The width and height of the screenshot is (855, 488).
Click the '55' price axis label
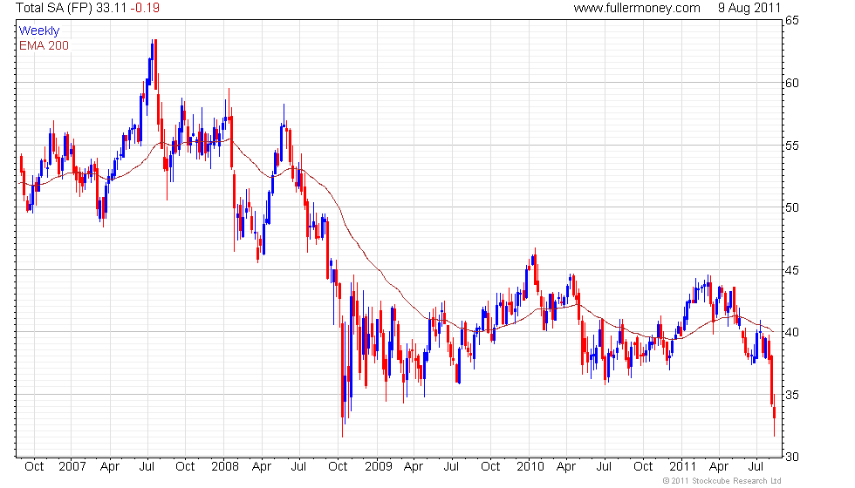click(792, 146)
